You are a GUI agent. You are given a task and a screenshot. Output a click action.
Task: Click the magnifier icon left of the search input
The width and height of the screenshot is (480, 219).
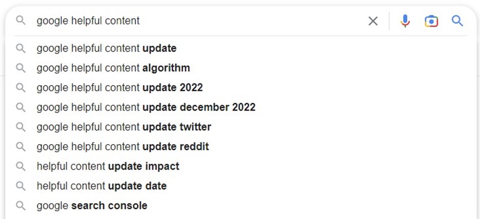point(21,21)
